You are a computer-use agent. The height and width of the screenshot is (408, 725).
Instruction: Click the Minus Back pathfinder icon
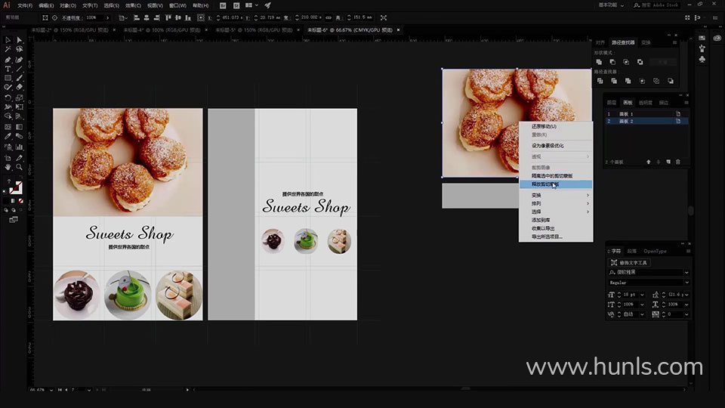click(671, 81)
